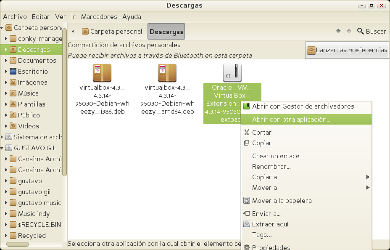Select the virtualbox amd64.deb package icon
The width and height of the screenshot is (390, 250).
[167, 73]
